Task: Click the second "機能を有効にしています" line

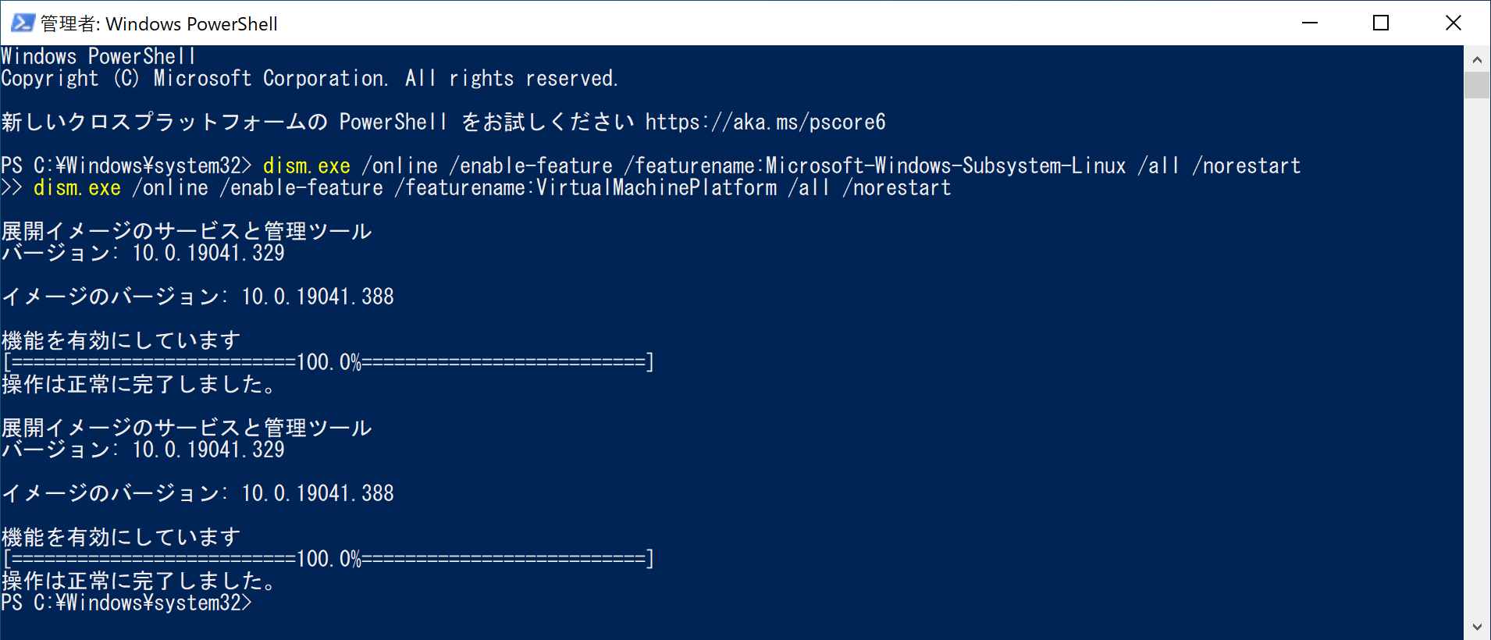Action: coord(121,537)
